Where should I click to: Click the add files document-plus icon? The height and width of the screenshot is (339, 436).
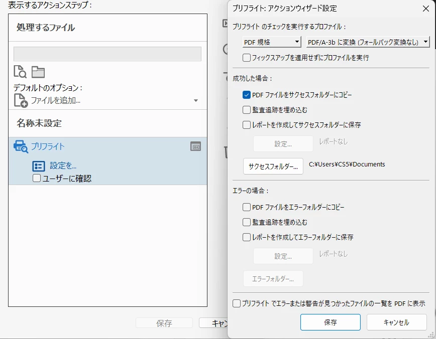point(21,100)
